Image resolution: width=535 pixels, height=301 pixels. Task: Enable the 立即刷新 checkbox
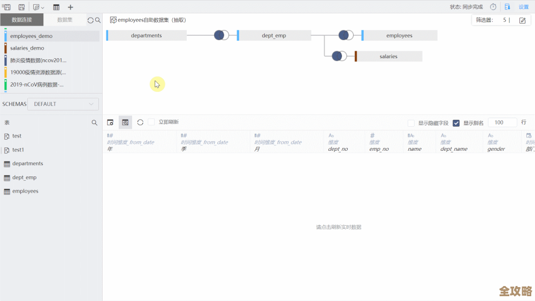[x=151, y=122]
